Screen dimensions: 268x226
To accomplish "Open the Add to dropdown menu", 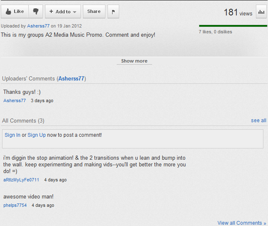I will pyautogui.click(x=63, y=11).
